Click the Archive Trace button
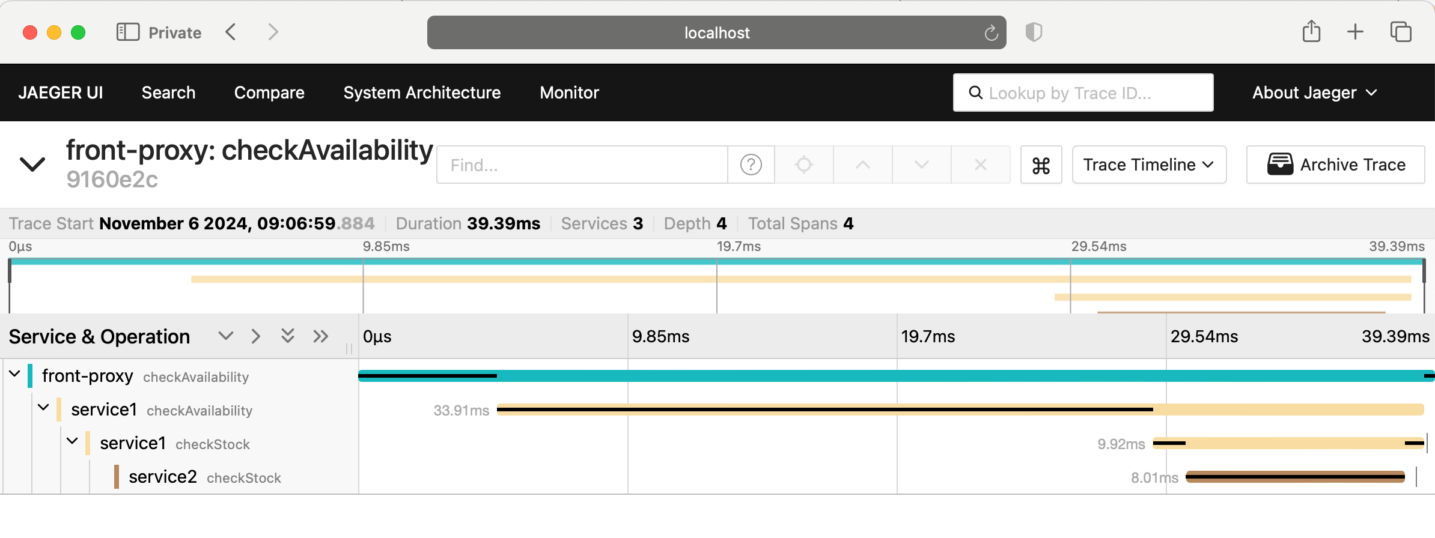This screenshot has width=1435, height=538. pos(1335,165)
